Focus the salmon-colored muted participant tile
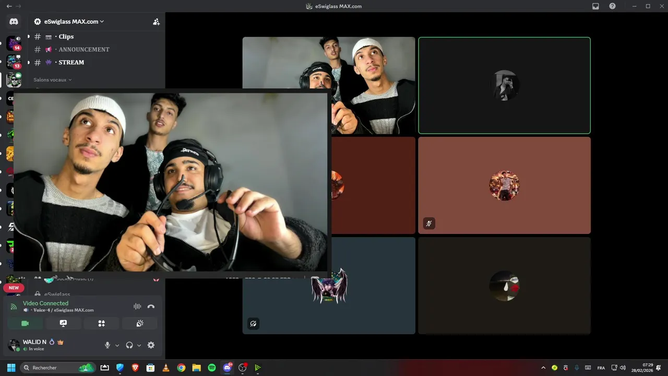 point(504,185)
